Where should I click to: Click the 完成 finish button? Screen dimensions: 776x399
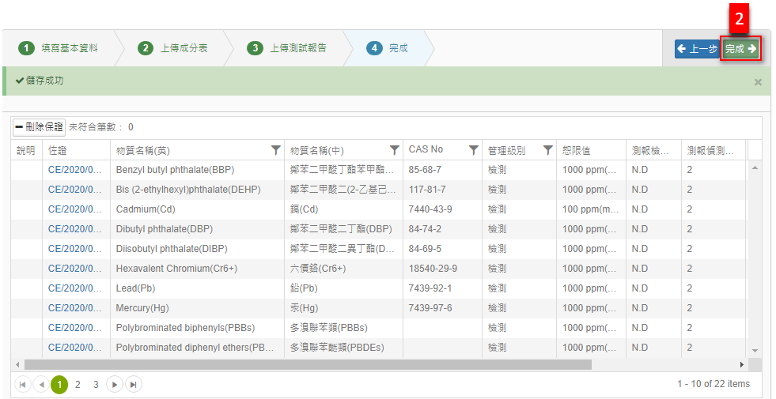[x=740, y=49]
